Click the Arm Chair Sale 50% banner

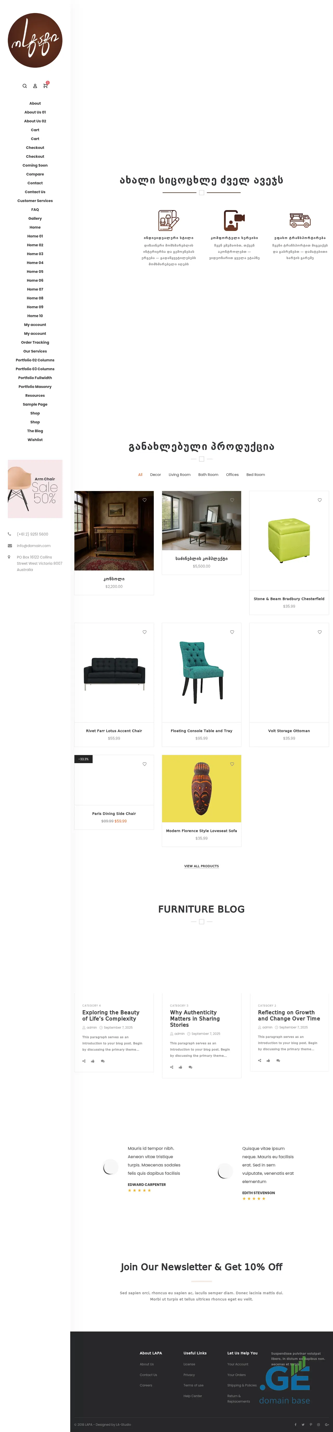(x=35, y=489)
